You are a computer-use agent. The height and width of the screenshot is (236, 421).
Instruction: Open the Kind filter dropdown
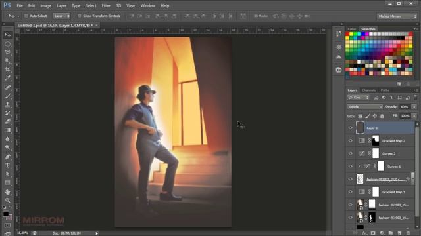pyautogui.click(x=359, y=98)
